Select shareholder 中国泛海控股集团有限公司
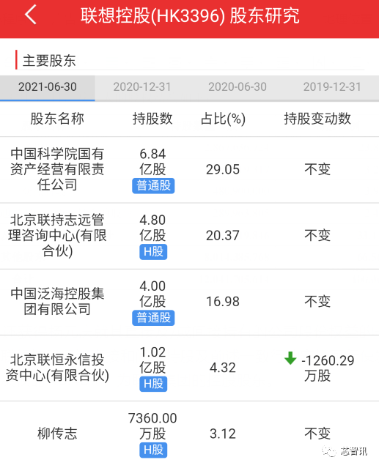Image resolution: width=379 pixels, height=468 pixels. coord(57,301)
